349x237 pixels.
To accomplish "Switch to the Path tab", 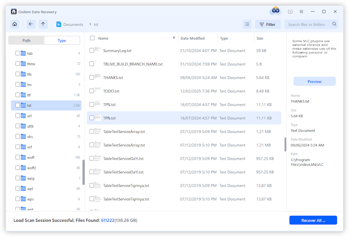I will pyautogui.click(x=26, y=41).
